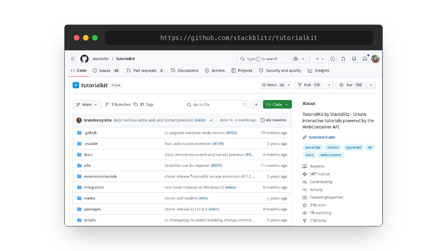
Task: Open the main branch selector dropdown
Action: pos(87,105)
